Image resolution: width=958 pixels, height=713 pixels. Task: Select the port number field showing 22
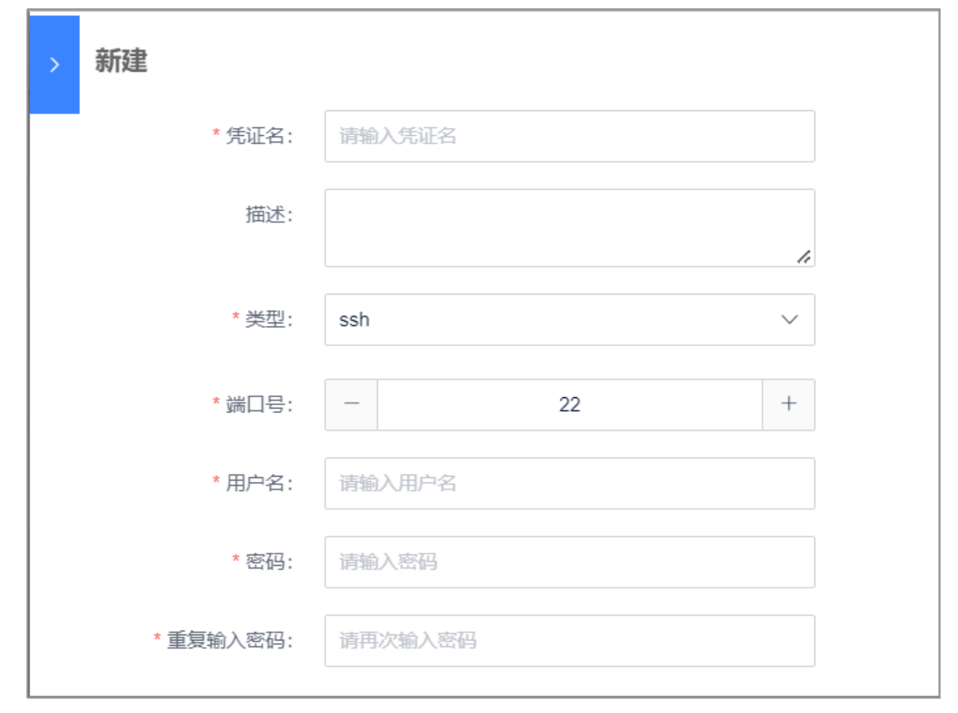click(x=570, y=405)
